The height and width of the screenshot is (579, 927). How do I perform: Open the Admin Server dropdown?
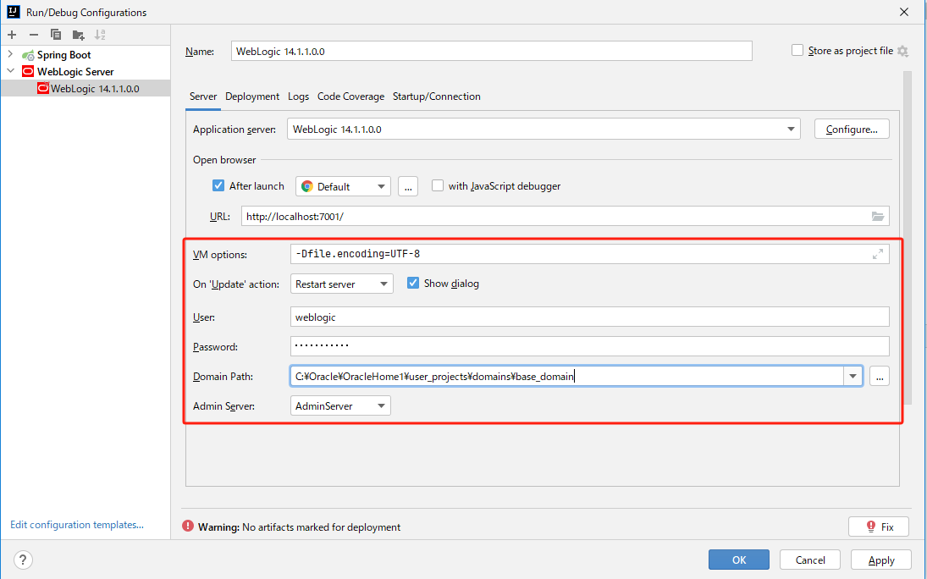(340, 405)
